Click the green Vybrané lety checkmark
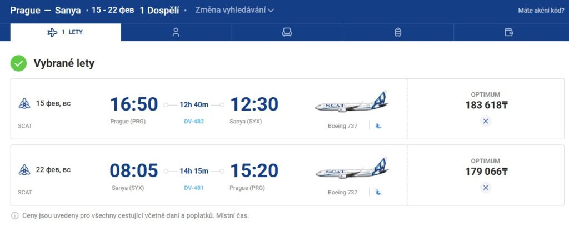Screen dimensions: 569x226 click(x=19, y=63)
